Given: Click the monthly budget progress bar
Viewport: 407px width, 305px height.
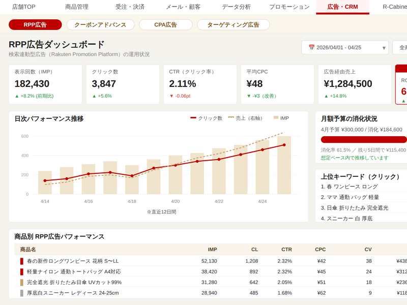Looking at the screenshot, I should click(x=364, y=139).
